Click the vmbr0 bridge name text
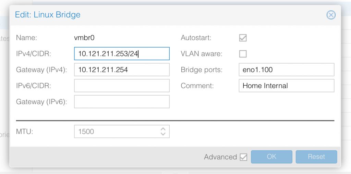 point(84,38)
